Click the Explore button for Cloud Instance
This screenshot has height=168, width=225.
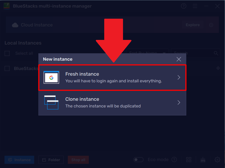coord(192,25)
